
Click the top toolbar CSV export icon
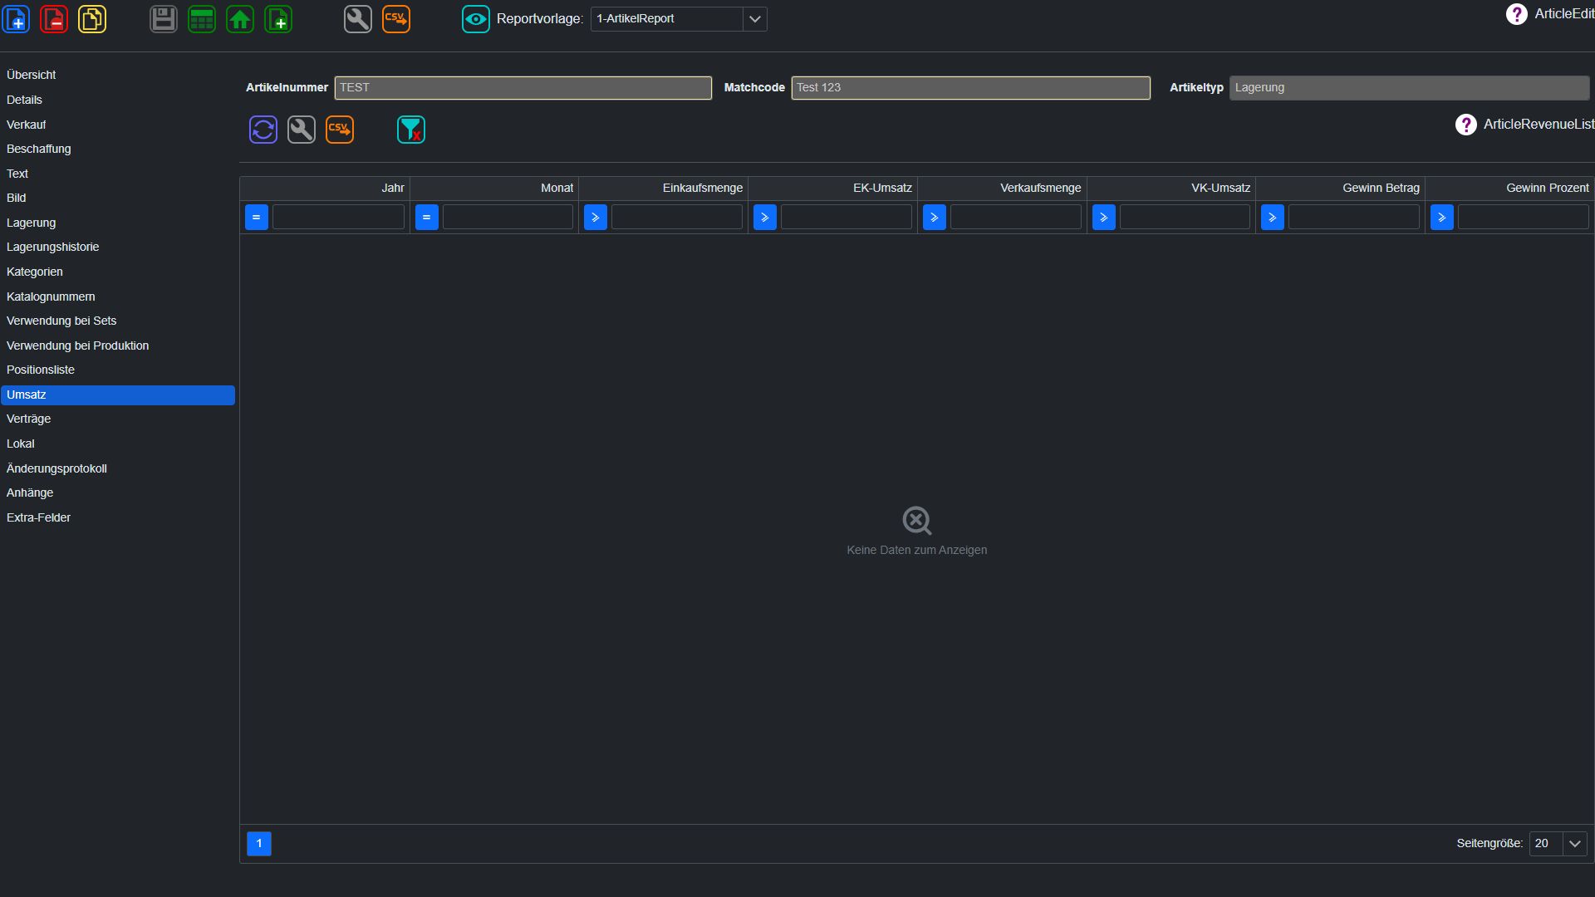[396, 19]
